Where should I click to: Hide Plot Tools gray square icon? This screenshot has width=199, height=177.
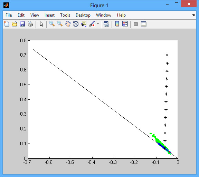pyautogui.click(x=136, y=24)
